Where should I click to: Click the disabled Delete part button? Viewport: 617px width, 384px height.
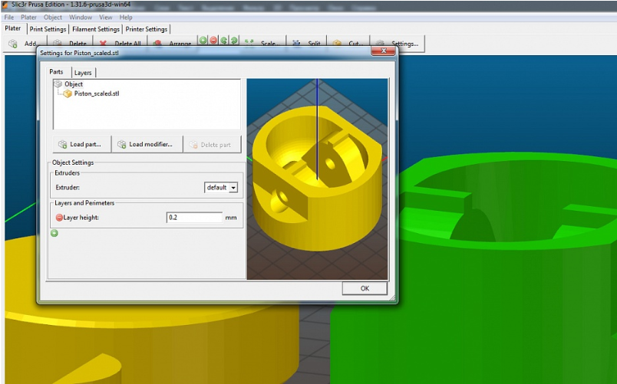pos(212,145)
